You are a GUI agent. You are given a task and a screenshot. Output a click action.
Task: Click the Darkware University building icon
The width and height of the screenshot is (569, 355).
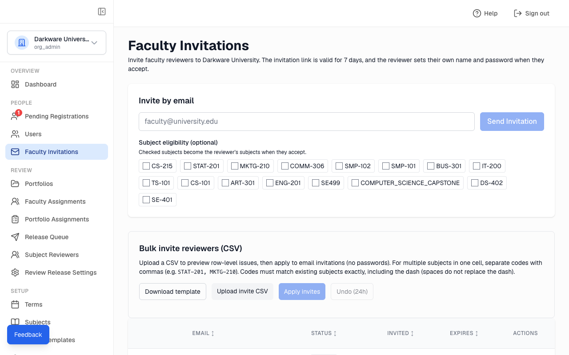tap(22, 43)
